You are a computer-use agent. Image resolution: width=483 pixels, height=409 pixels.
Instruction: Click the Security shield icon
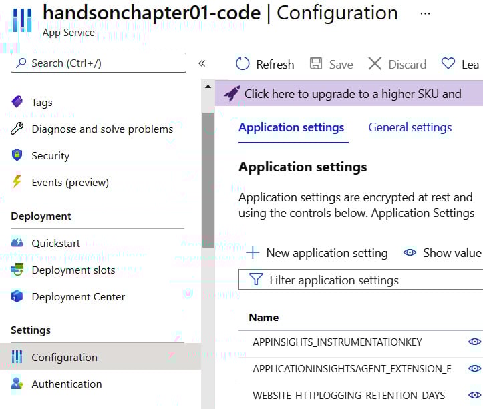17,155
